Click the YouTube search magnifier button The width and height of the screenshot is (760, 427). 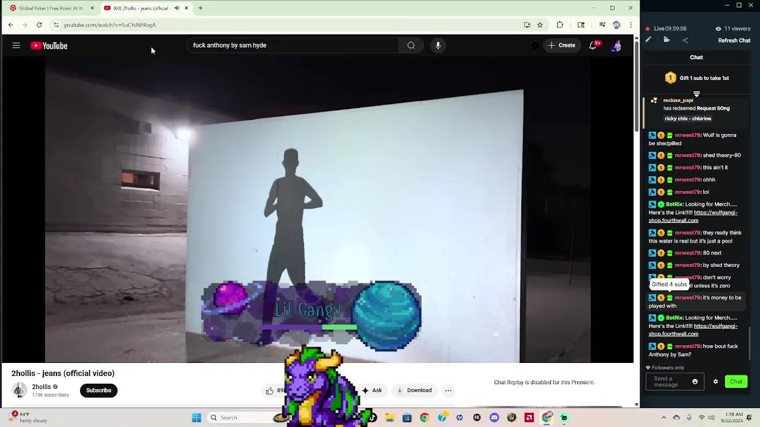pos(411,46)
